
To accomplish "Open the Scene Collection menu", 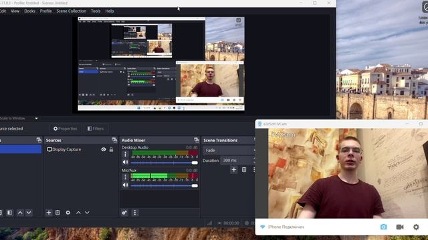I will point(72,11).
